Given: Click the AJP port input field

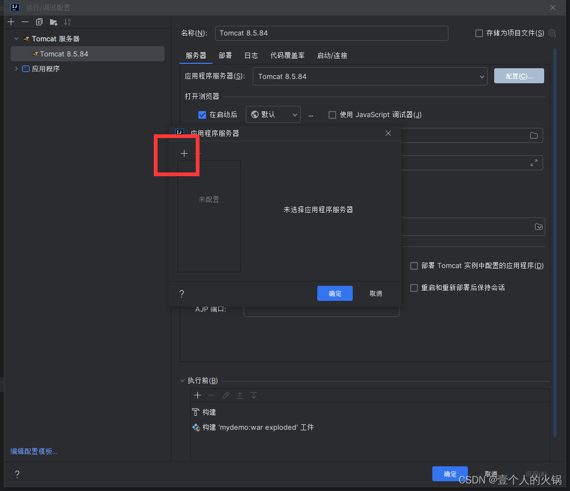Looking at the screenshot, I should (322, 311).
